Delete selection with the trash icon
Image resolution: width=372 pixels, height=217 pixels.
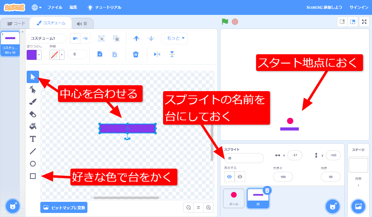tap(136, 54)
